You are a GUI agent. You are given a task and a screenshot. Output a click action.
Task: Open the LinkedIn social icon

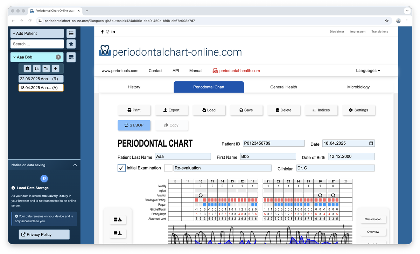click(x=113, y=32)
